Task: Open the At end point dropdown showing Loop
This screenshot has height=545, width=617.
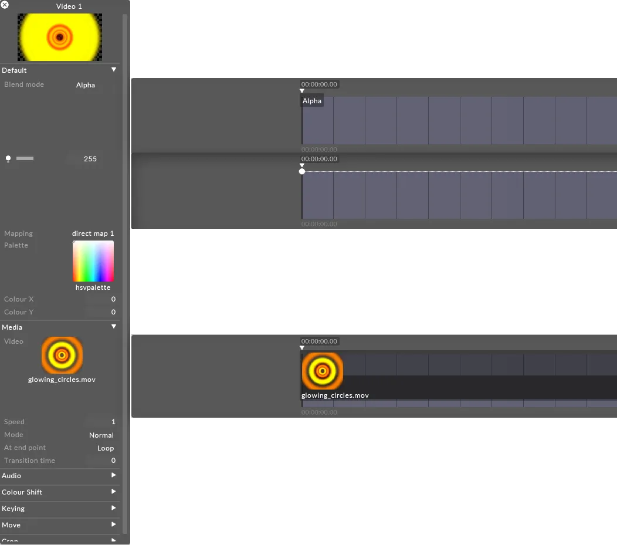Action: [x=105, y=448]
